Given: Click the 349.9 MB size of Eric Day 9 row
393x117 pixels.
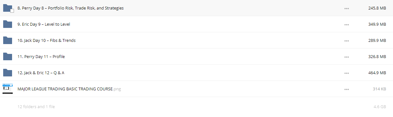Looking at the screenshot, I should pos(376,24).
